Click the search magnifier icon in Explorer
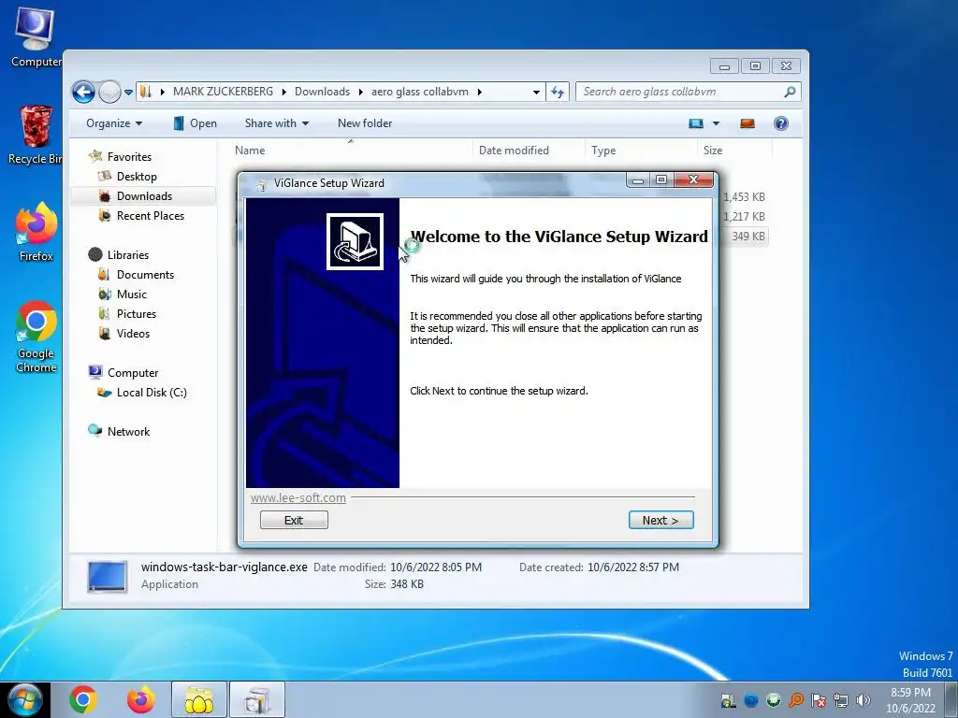Viewport: 958px width, 718px height. click(x=790, y=92)
